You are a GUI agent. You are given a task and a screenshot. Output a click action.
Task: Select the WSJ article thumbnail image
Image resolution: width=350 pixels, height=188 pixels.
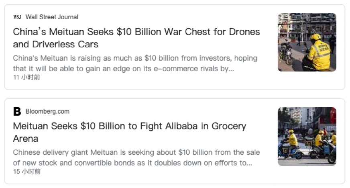pos(307,42)
